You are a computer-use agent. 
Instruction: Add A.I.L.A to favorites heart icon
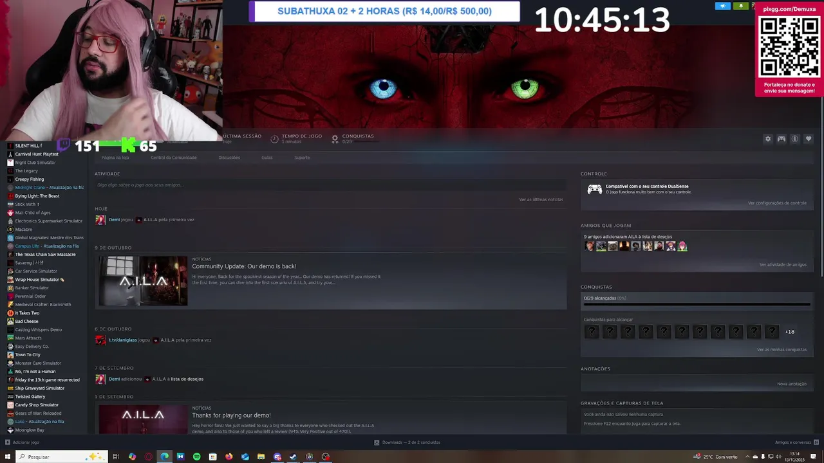click(809, 139)
